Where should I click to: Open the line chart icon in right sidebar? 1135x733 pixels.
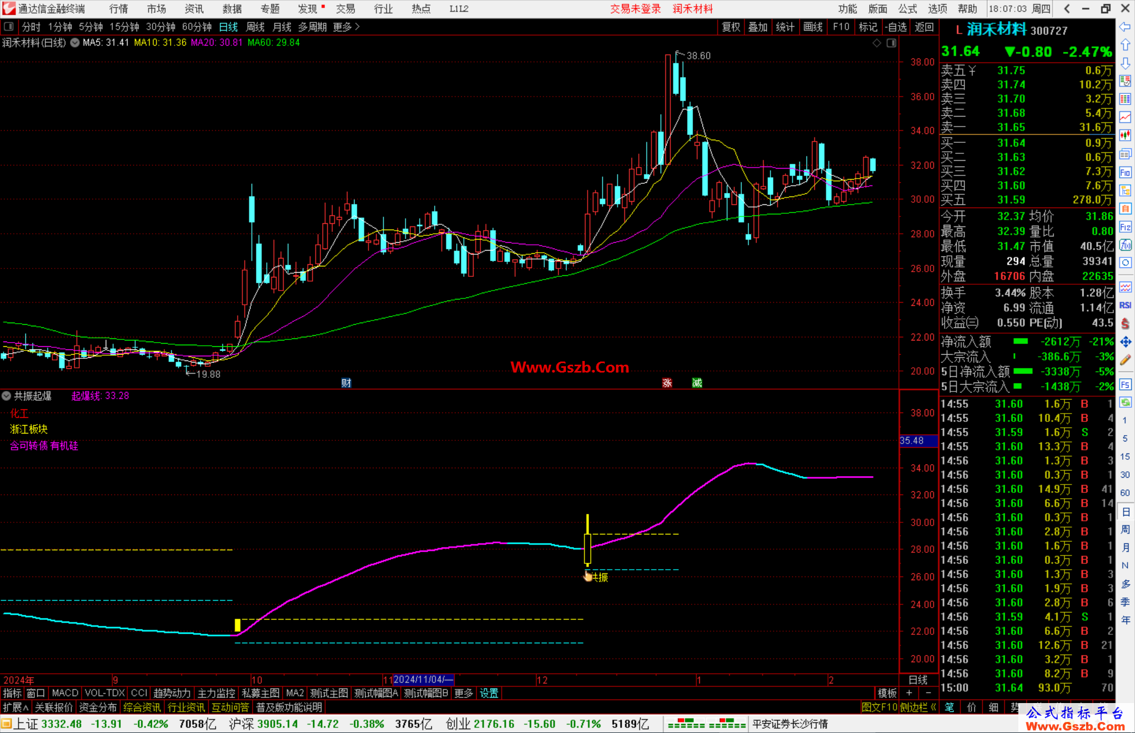[1125, 117]
